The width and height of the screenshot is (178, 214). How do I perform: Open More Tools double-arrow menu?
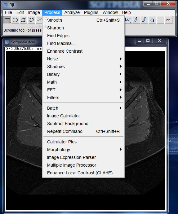point(168,20)
